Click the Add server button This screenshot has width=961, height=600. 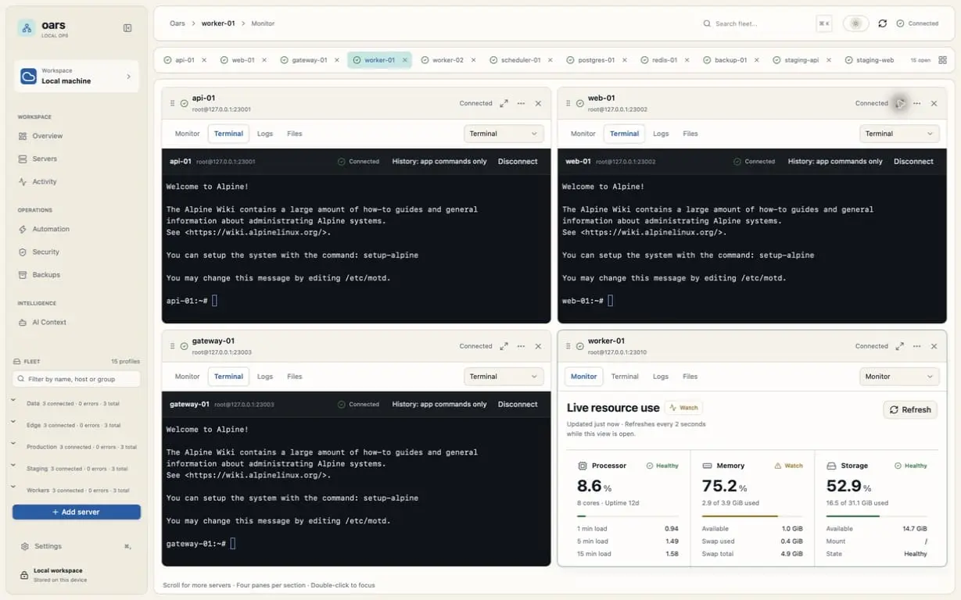coord(76,512)
